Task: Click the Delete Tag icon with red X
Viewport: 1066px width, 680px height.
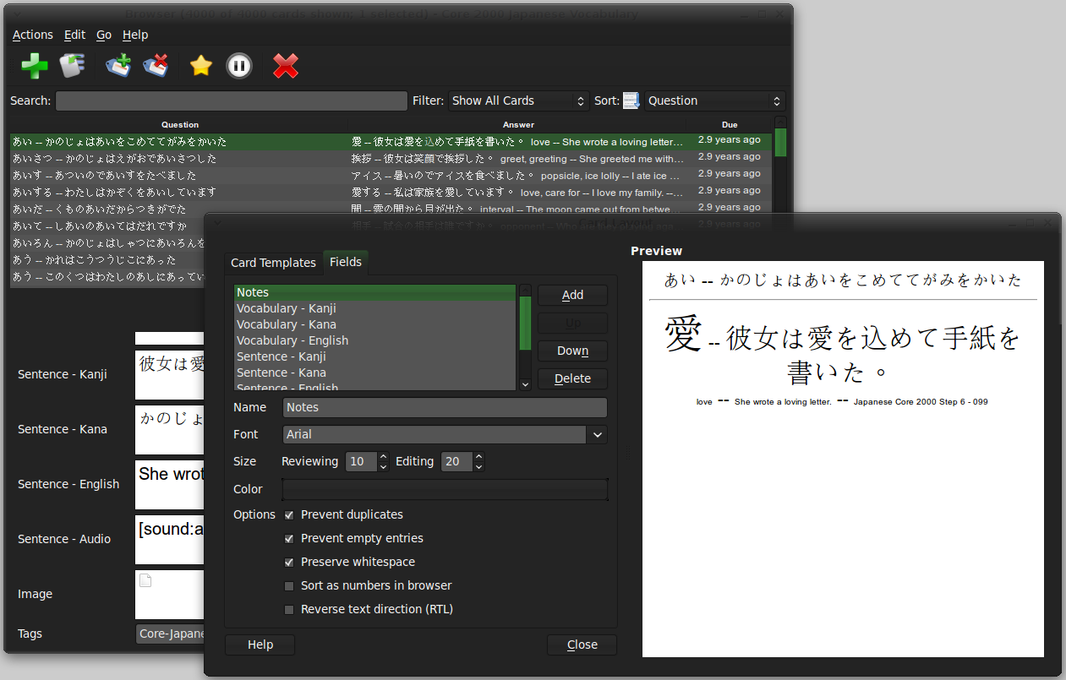Action: click(x=156, y=66)
